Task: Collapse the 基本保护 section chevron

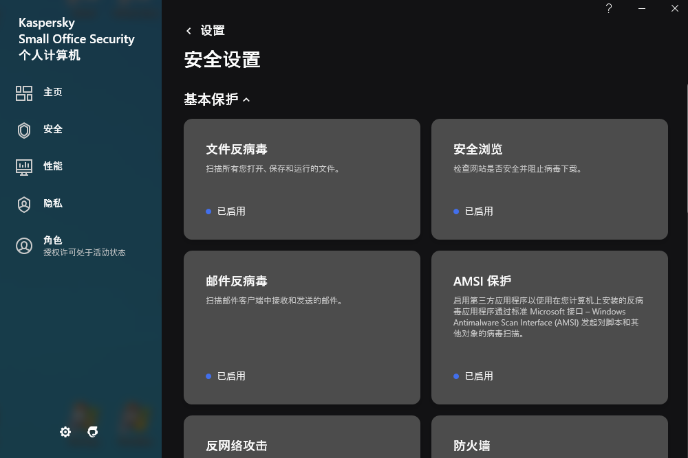Action: pos(246,100)
